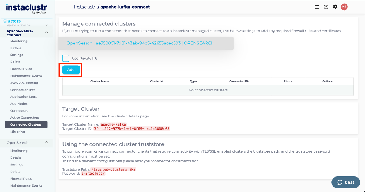The image size is (365, 192).
Task: Open Clusters heading in sidebar
Action: 12,21
